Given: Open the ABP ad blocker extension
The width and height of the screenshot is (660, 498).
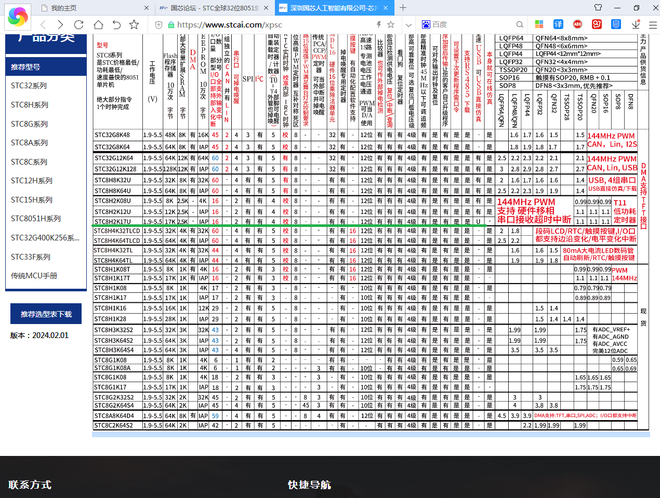Looking at the screenshot, I should pyautogui.click(x=577, y=24).
